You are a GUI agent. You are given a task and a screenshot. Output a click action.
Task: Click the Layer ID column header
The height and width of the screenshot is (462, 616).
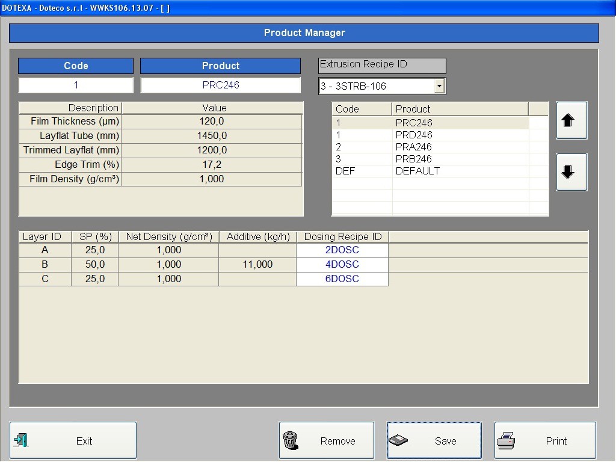(45, 237)
